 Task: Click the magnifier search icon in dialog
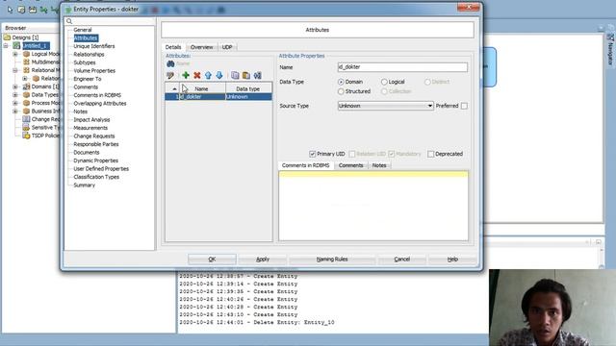[x=69, y=21]
